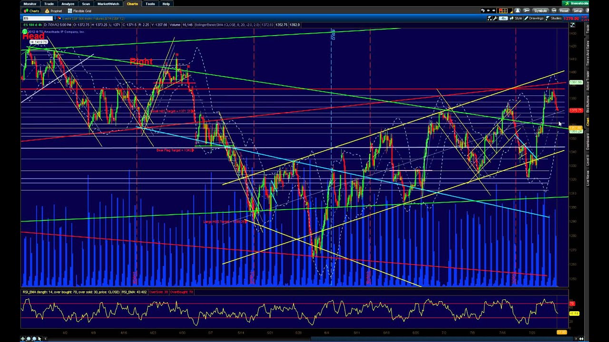609x342 pixels.
Task: Open the 4h timeframe selector
Action: coord(503,19)
